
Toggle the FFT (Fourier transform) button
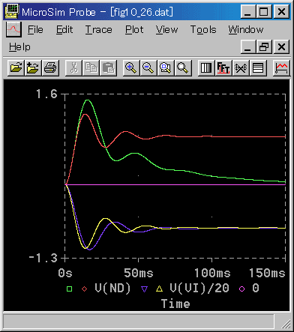pyautogui.click(x=223, y=67)
